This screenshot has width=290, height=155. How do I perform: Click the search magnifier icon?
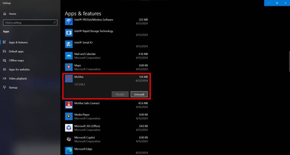(x=54, y=22)
